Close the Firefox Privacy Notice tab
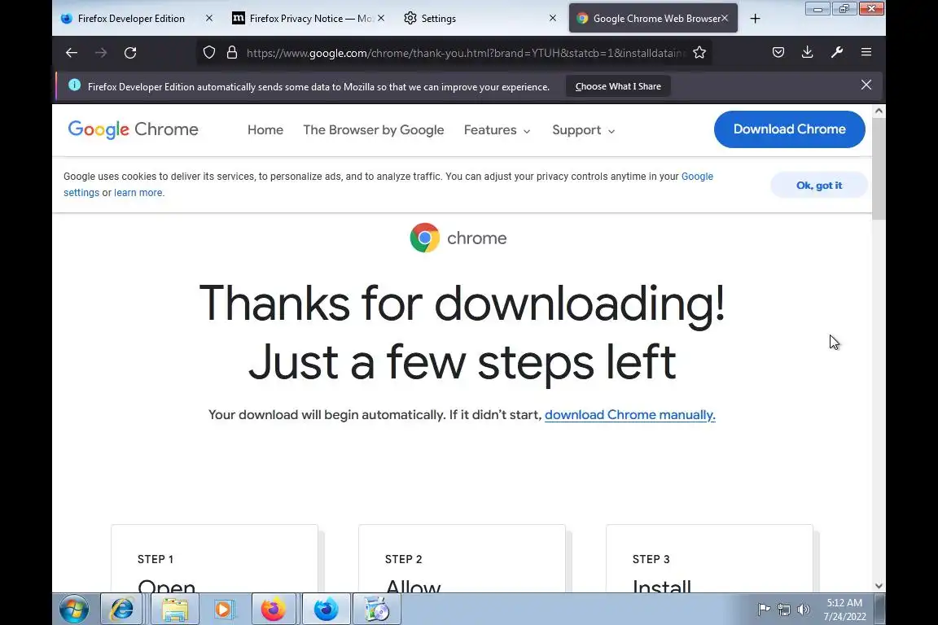 click(x=381, y=19)
